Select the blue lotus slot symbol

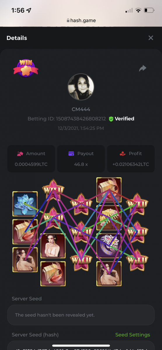pos(25,204)
